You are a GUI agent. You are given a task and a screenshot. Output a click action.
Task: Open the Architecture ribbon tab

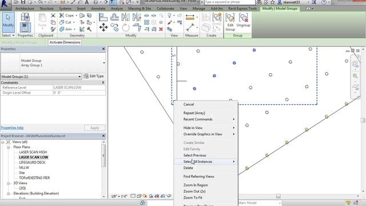click(x=25, y=9)
